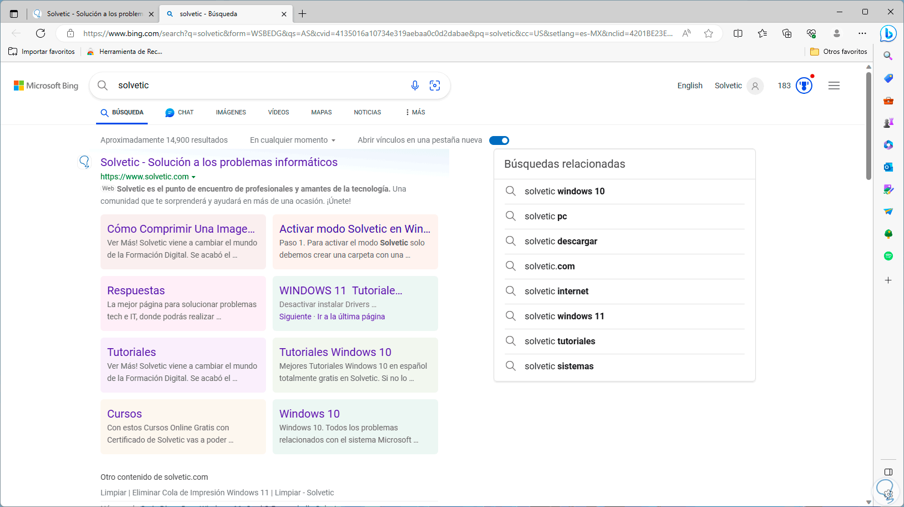Click the Bing search text box
Screen dimensions: 904x507
[x=255, y=86]
